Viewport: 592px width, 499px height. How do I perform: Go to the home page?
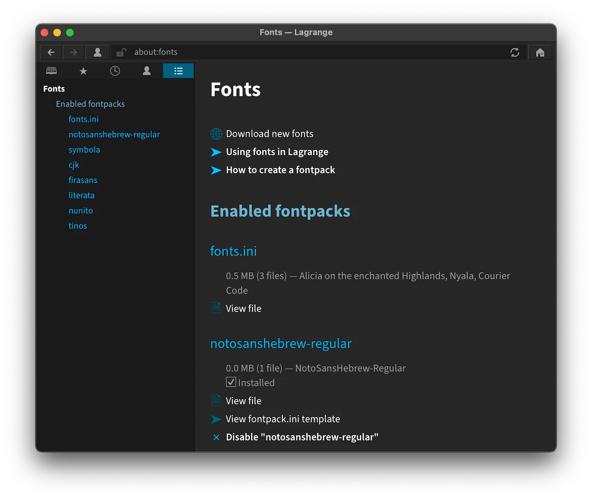(x=540, y=52)
